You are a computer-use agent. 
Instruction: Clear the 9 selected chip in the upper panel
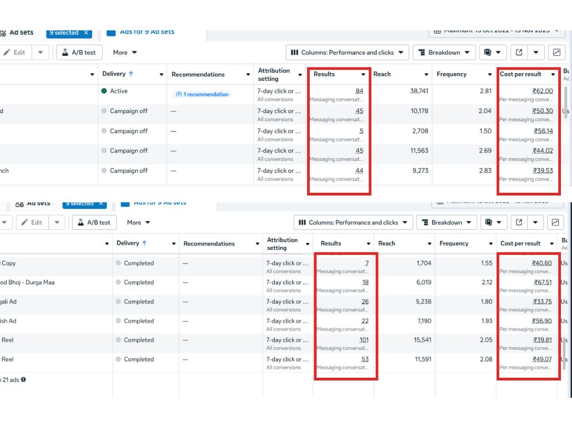(x=86, y=33)
